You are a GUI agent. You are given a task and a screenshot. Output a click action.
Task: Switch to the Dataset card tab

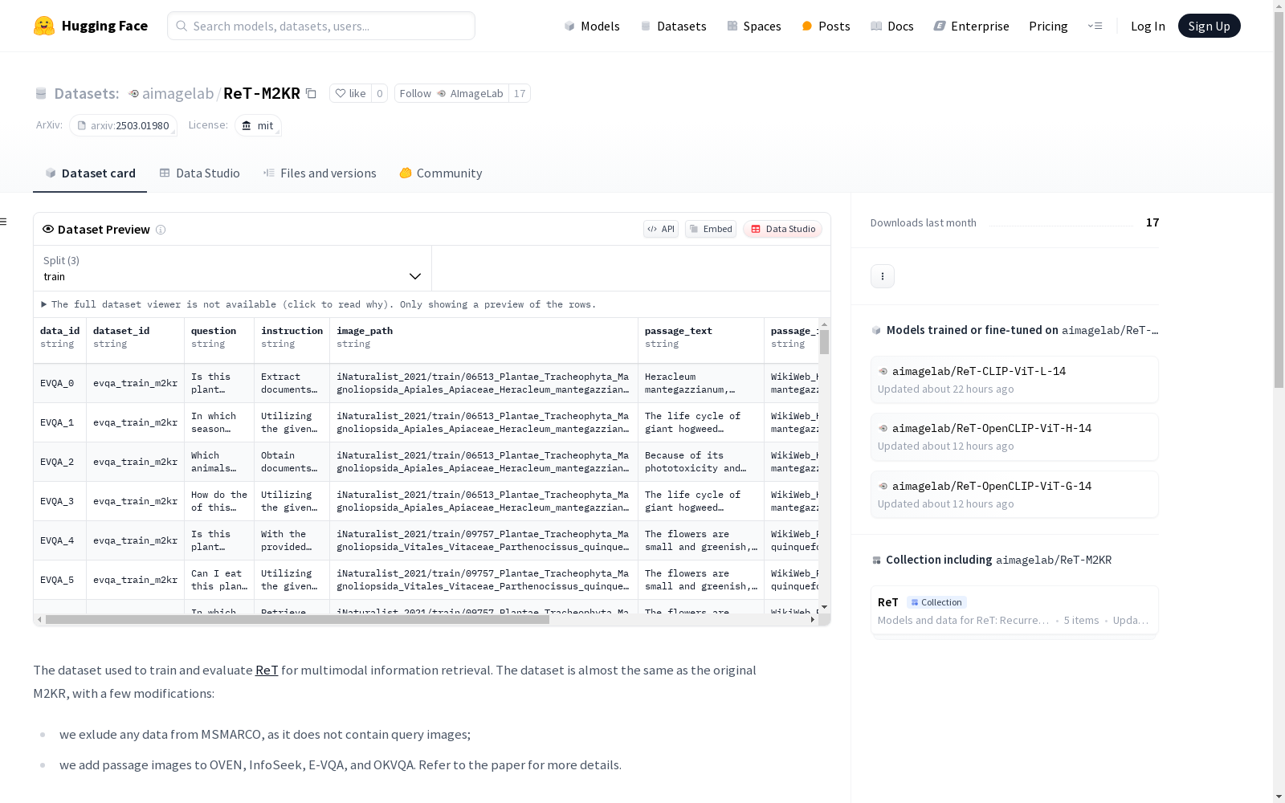(90, 173)
